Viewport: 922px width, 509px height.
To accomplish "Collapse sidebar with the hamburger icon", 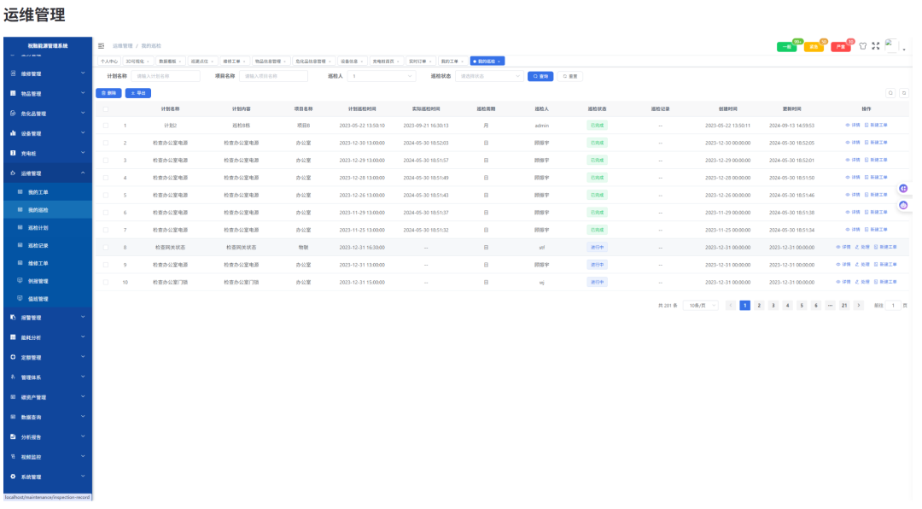I will point(101,46).
